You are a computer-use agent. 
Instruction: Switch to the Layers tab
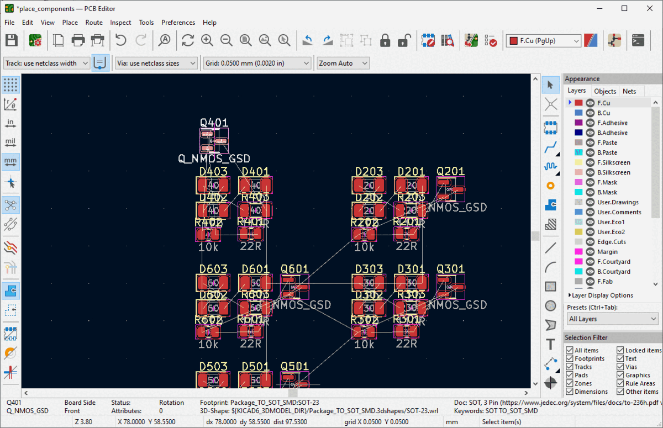[x=577, y=91]
